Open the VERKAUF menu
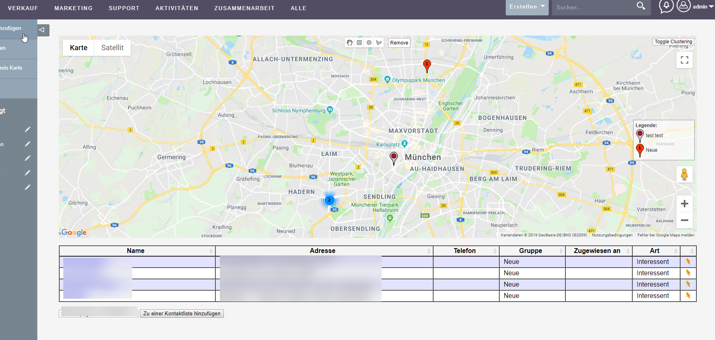 tap(23, 8)
